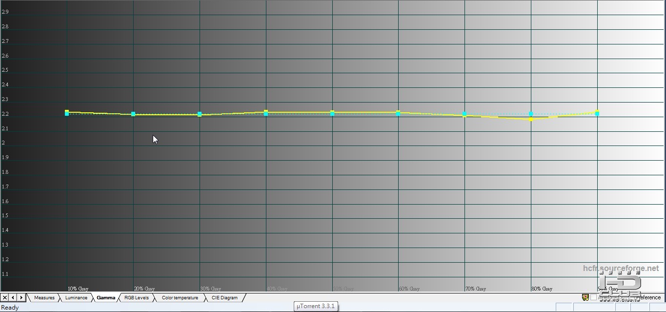Click the 10% Gray axis label
The width and height of the screenshot is (666, 312).
click(x=78, y=289)
